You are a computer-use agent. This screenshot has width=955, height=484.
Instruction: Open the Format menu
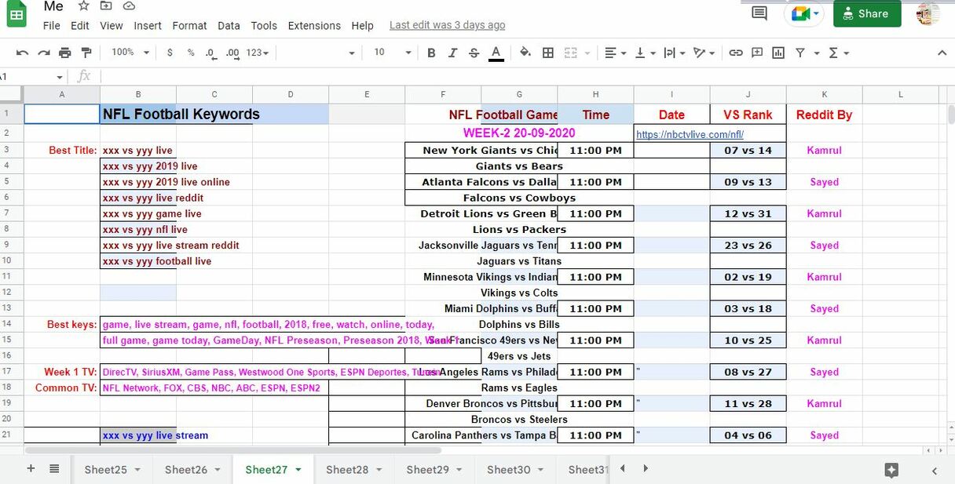(x=190, y=25)
